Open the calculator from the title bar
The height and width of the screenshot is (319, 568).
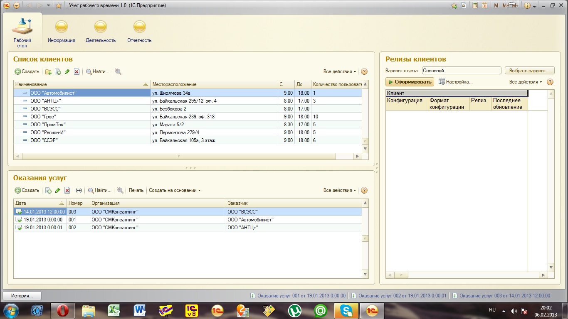(x=474, y=5)
